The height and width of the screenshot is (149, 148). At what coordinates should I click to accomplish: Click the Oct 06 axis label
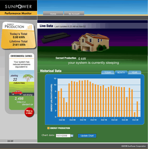(x=73, y=120)
